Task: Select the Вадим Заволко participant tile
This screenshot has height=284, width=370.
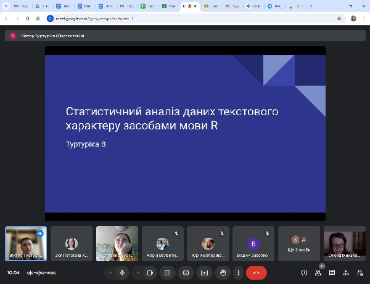Action: pyautogui.click(x=253, y=244)
